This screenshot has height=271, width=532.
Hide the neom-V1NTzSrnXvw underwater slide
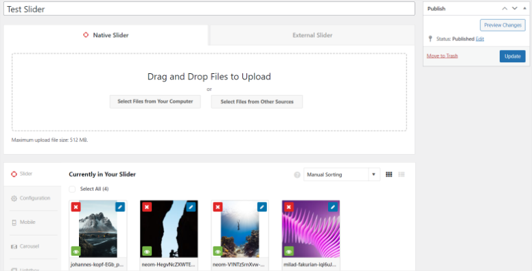[218, 251]
